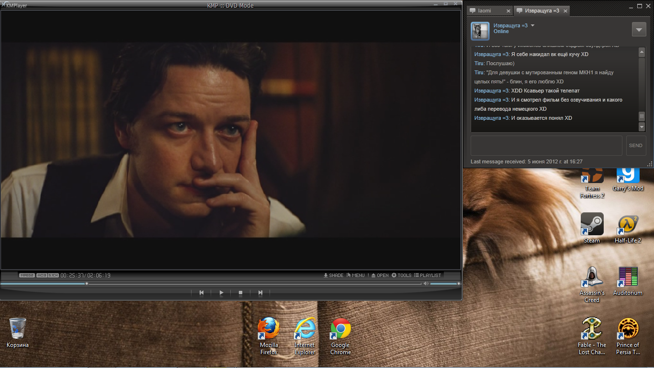
Task: Click the Half-Life 2 desktop icon
Action: point(628,228)
